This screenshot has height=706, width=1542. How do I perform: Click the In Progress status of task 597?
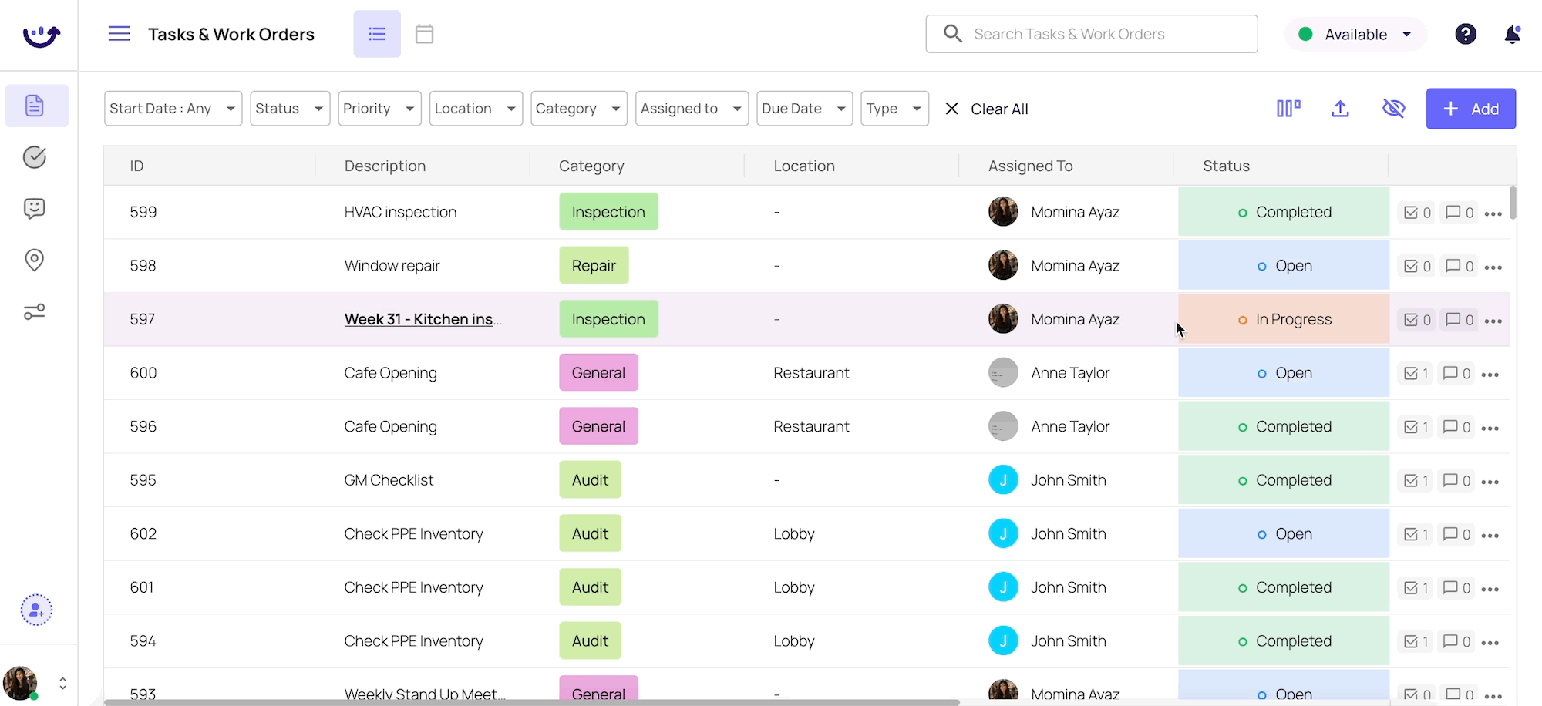(x=1284, y=319)
